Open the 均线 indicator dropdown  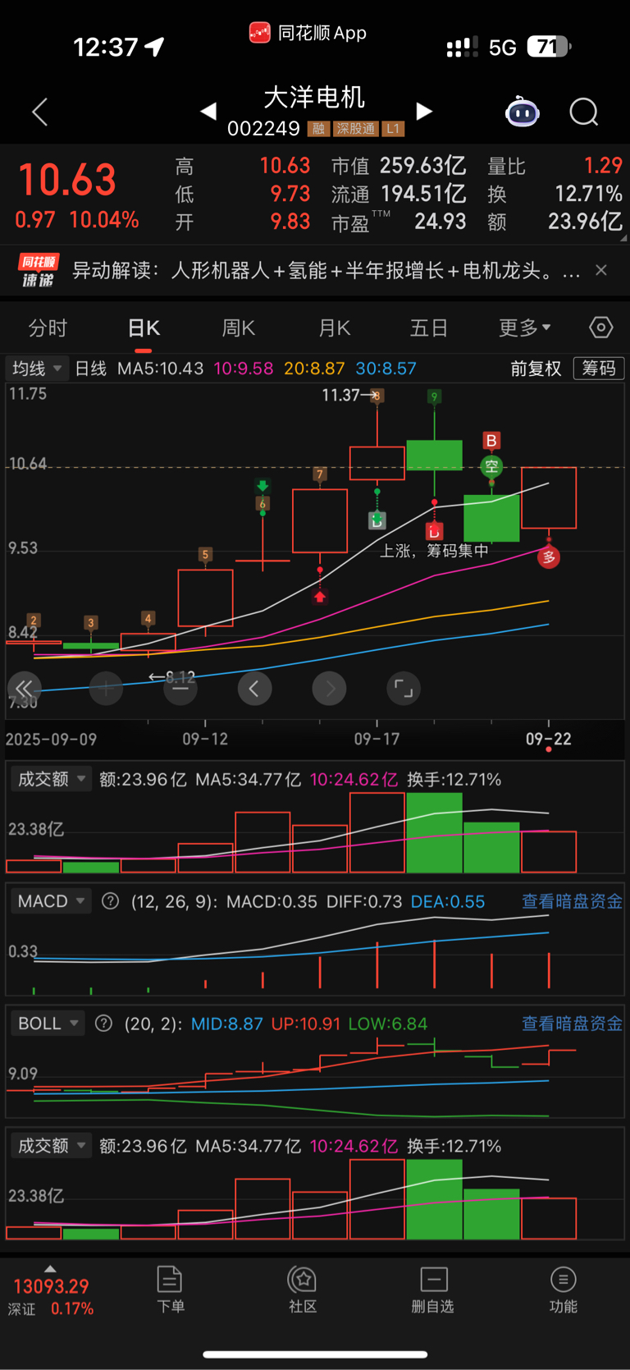click(37, 369)
